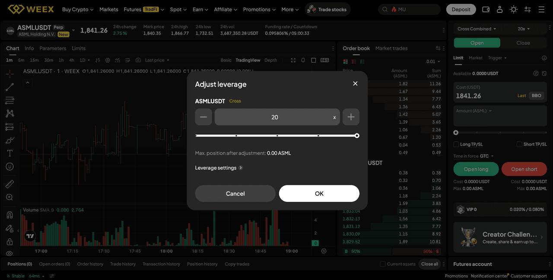Toggle light theme sun icon
553x280 pixels.
514,10
